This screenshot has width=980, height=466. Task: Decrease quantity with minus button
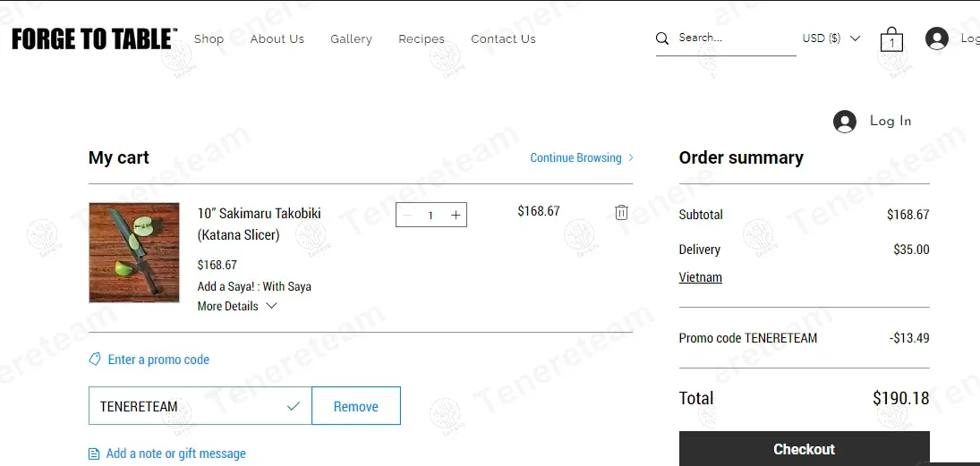click(407, 215)
